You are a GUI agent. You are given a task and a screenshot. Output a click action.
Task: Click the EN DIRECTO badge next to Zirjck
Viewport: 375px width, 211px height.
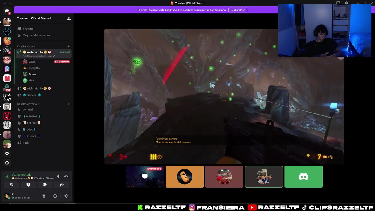coord(62,62)
